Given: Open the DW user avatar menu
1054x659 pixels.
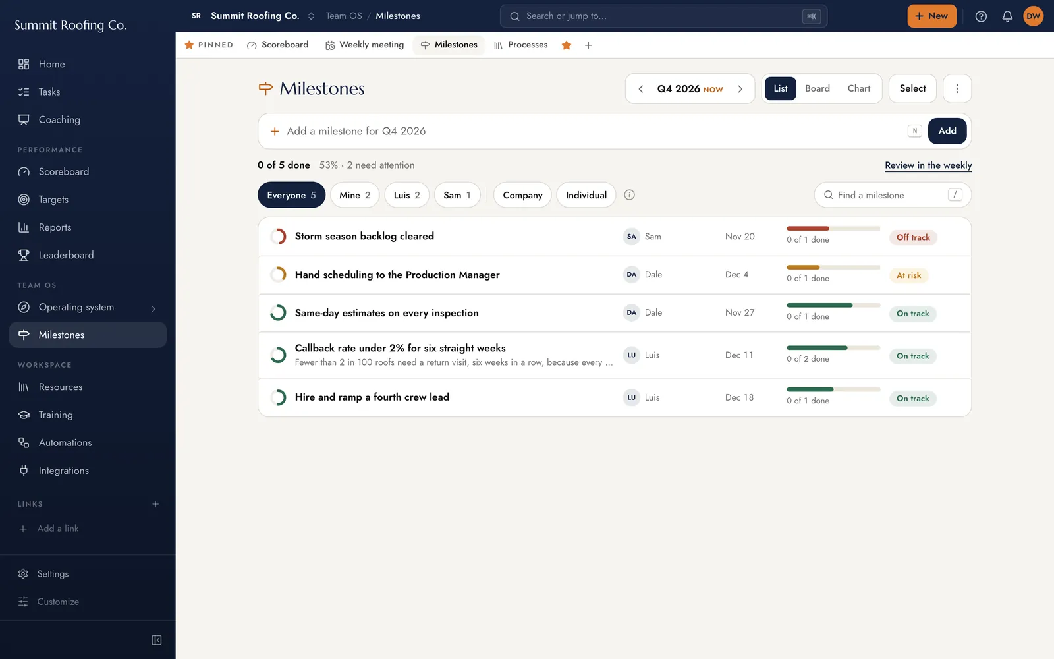Looking at the screenshot, I should click(1033, 16).
